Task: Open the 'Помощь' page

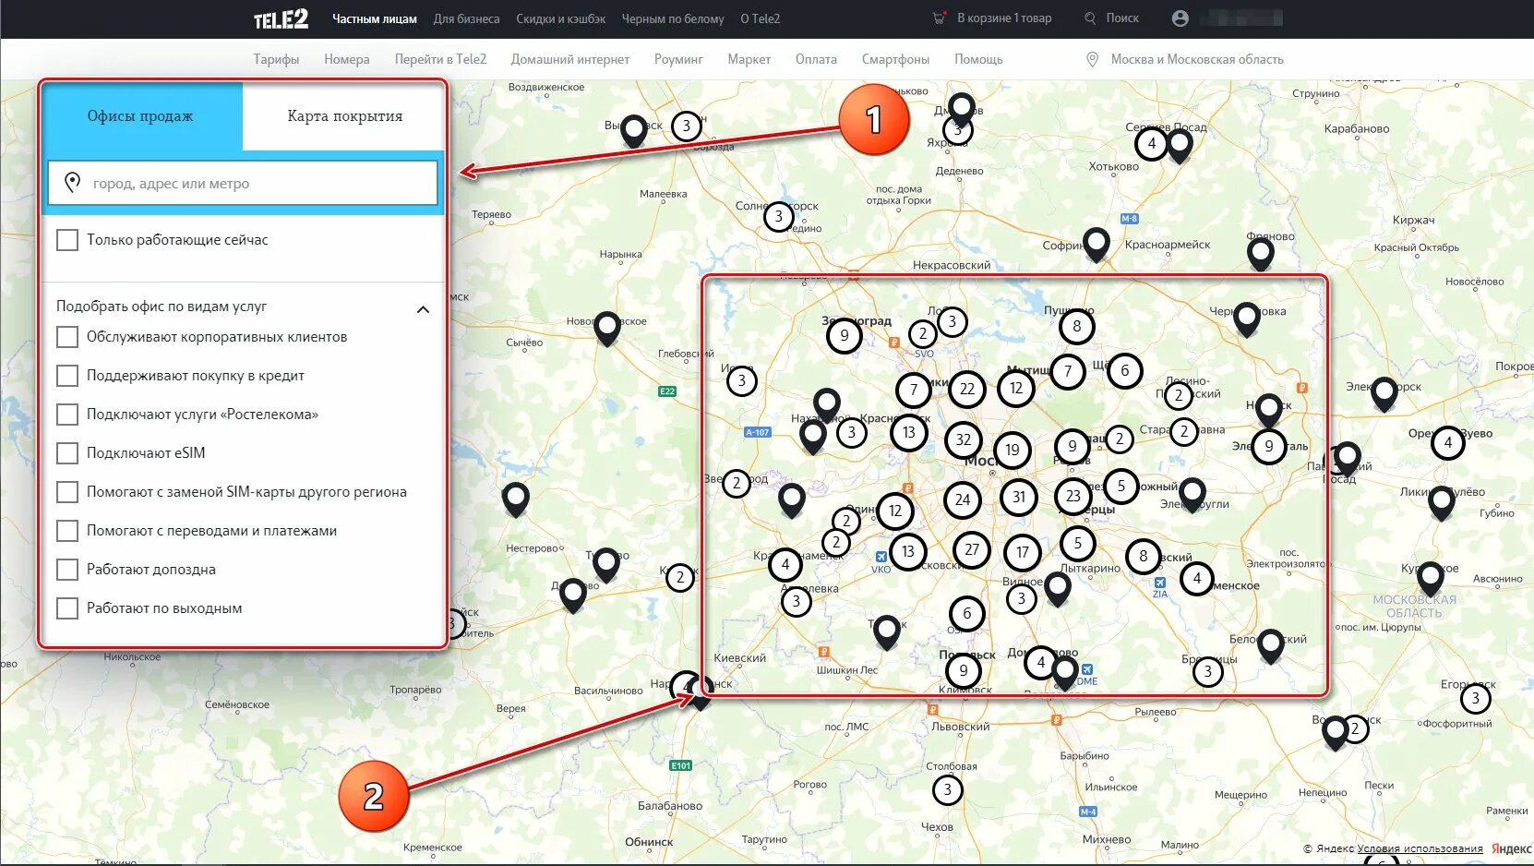Action: (x=978, y=59)
